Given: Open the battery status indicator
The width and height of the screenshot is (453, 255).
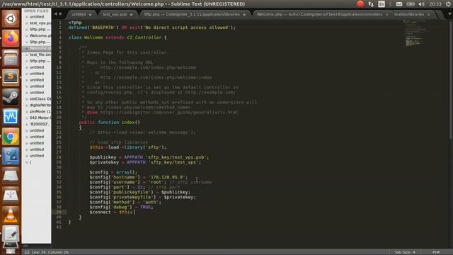Looking at the screenshot, I should pyautogui.click(x=411, y=4).
